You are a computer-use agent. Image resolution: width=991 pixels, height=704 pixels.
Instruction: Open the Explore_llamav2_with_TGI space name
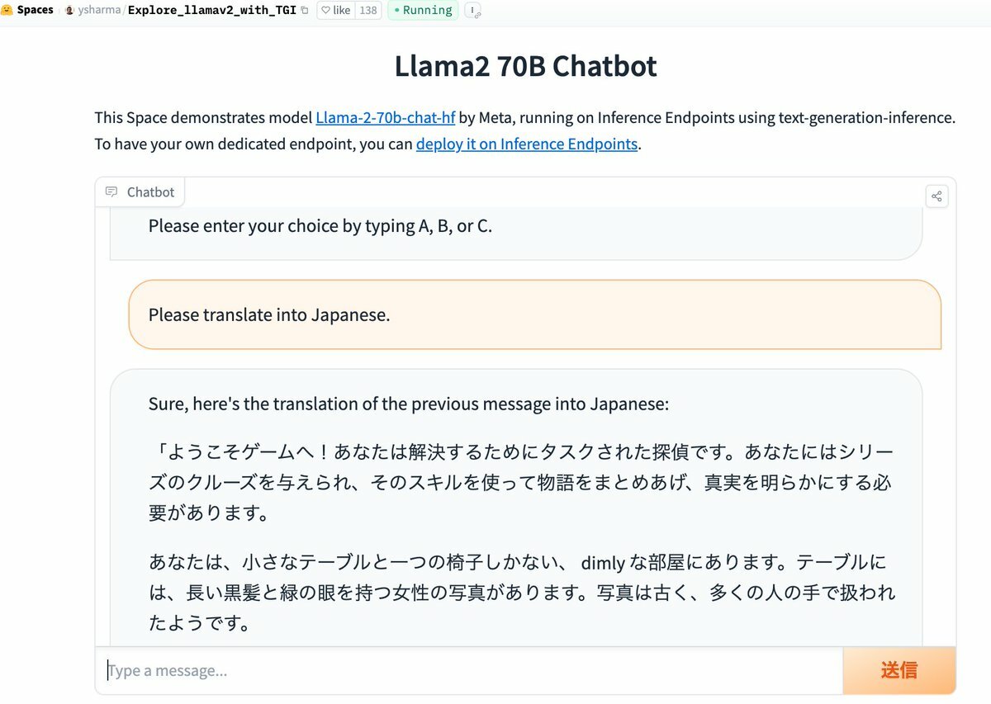pyautogui.click(x=211, y=11)
